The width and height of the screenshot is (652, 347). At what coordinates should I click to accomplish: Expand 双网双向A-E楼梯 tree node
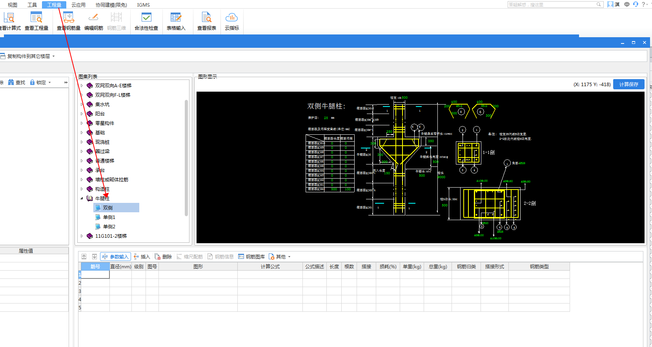tap(82, 85)
